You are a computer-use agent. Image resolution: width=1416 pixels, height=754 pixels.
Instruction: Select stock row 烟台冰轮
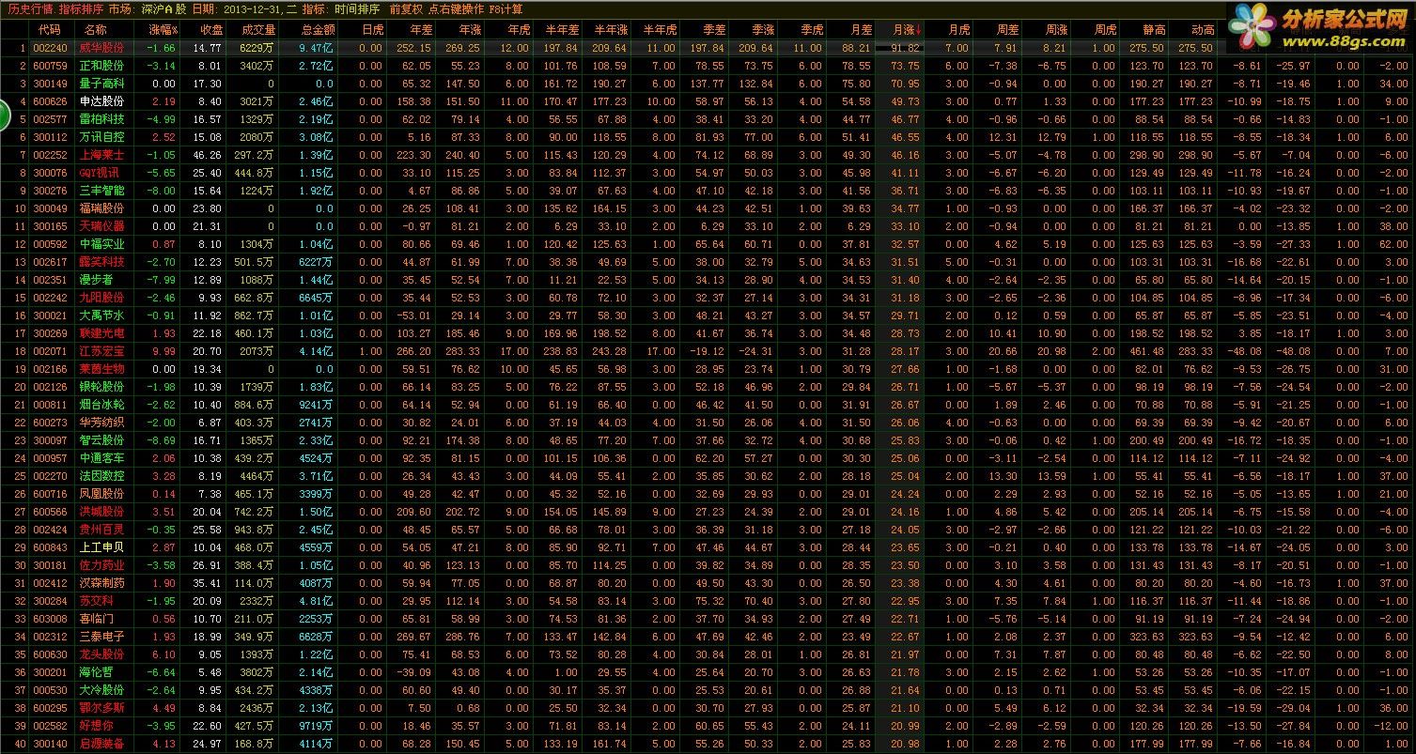click(708, 405)
